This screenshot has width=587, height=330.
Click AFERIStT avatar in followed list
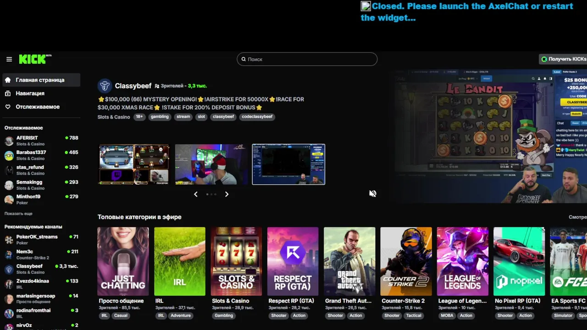(9, 141)
